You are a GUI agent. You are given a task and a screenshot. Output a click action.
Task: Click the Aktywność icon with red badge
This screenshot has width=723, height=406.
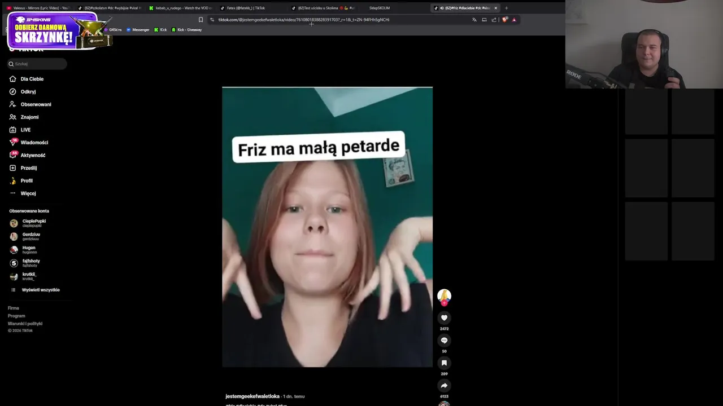[13, 155]
